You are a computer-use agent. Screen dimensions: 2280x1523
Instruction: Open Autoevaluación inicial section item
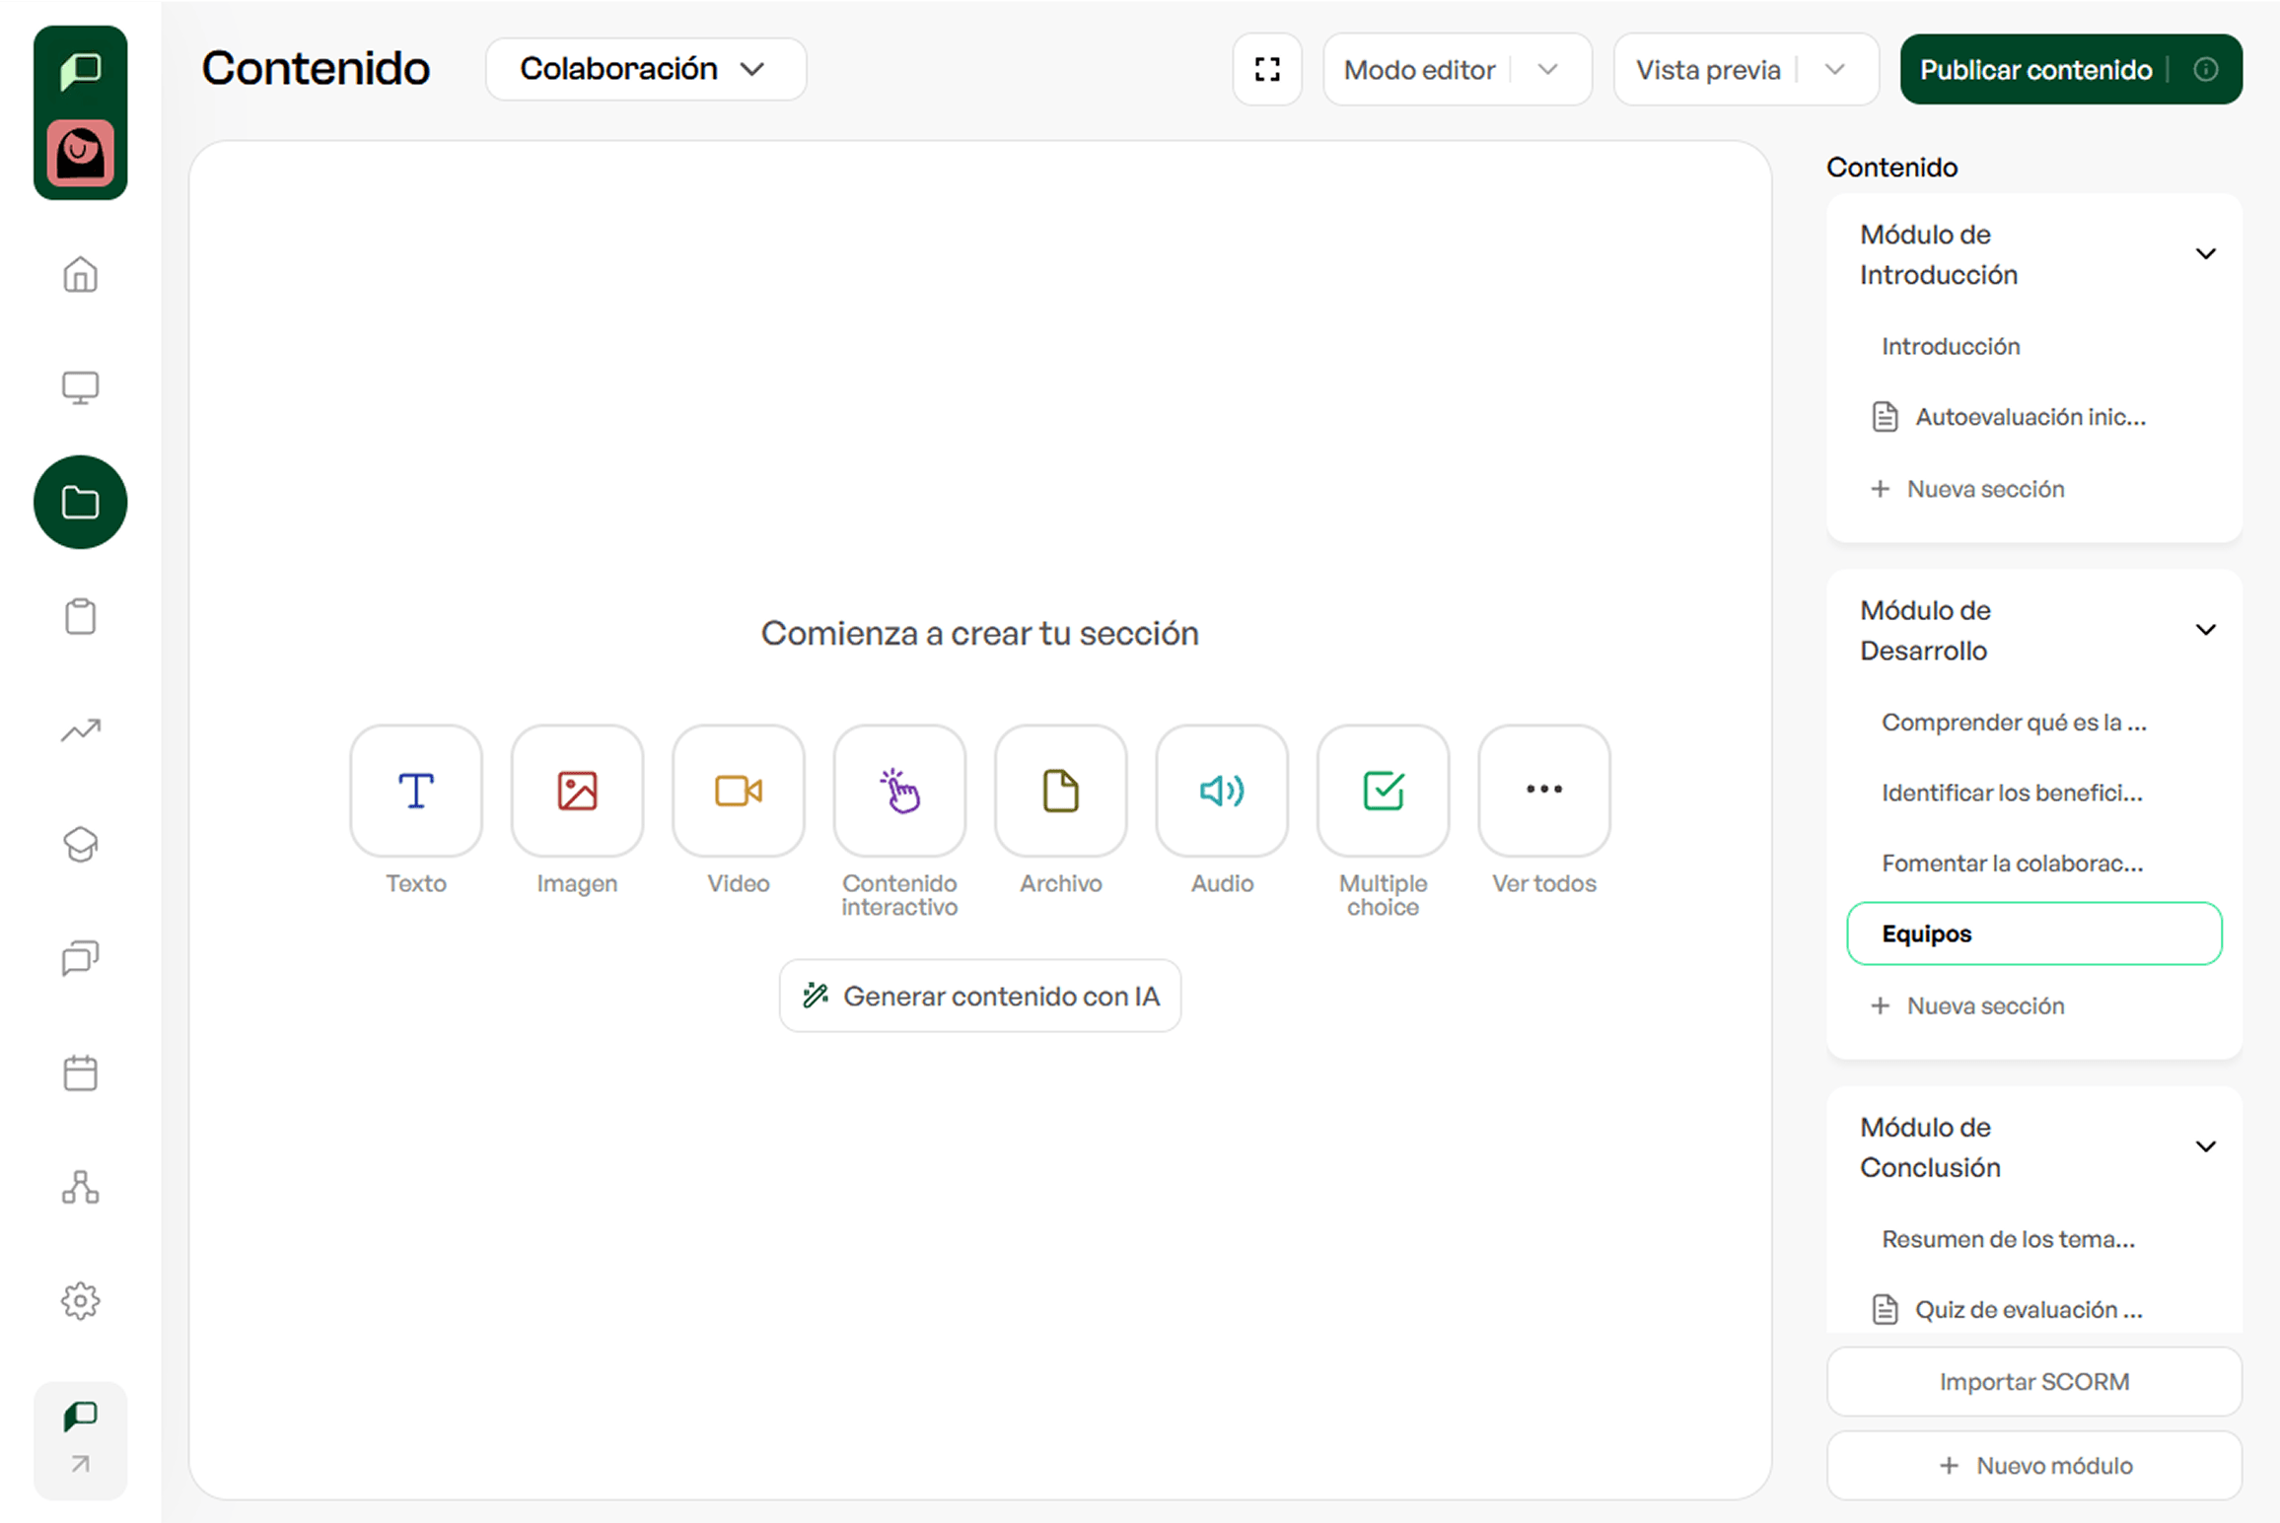2030,417
